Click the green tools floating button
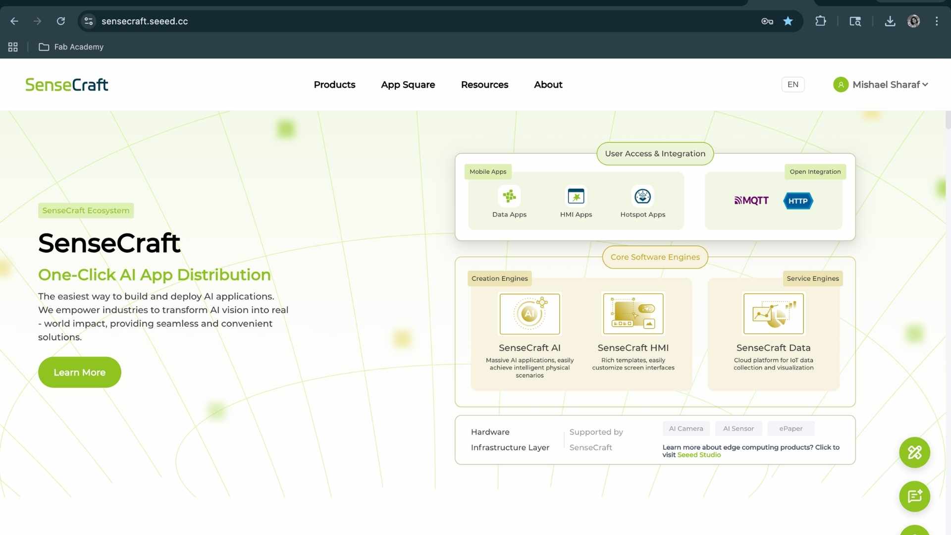Image resolution: width=951 pixels, height=535 pixels. (x=914, y=452)
